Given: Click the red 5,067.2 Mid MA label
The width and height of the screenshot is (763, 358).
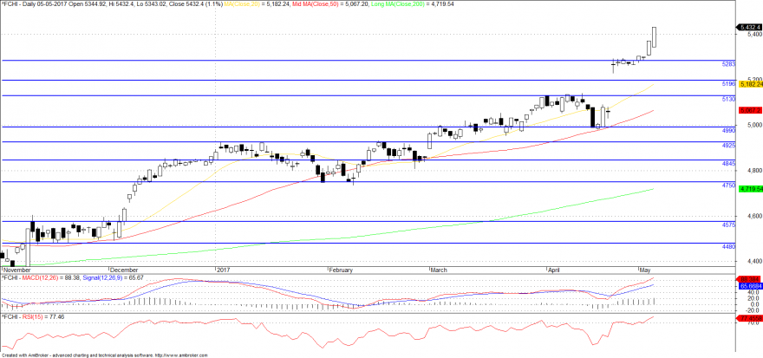Looking at the screenshot, I should (748, 110).
